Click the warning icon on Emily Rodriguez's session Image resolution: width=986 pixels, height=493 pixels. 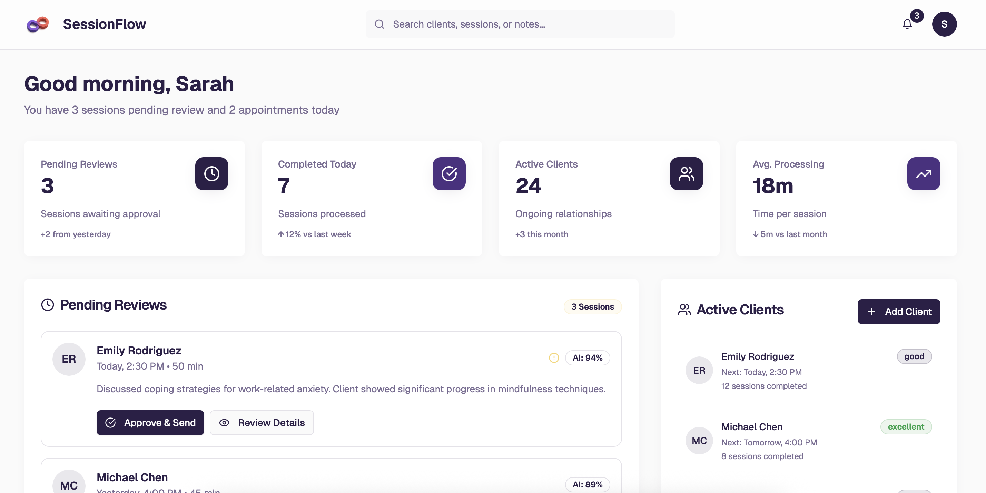tap(553, 358)
